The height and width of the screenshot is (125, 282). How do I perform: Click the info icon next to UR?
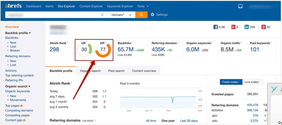point(87,42)
